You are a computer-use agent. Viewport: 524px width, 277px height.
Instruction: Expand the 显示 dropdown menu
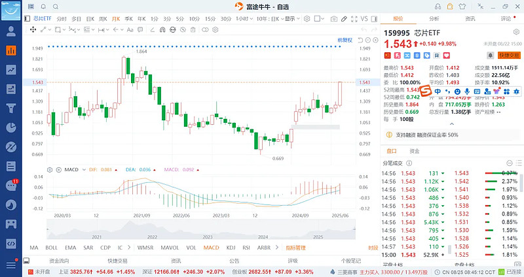(x=292, y=19)
